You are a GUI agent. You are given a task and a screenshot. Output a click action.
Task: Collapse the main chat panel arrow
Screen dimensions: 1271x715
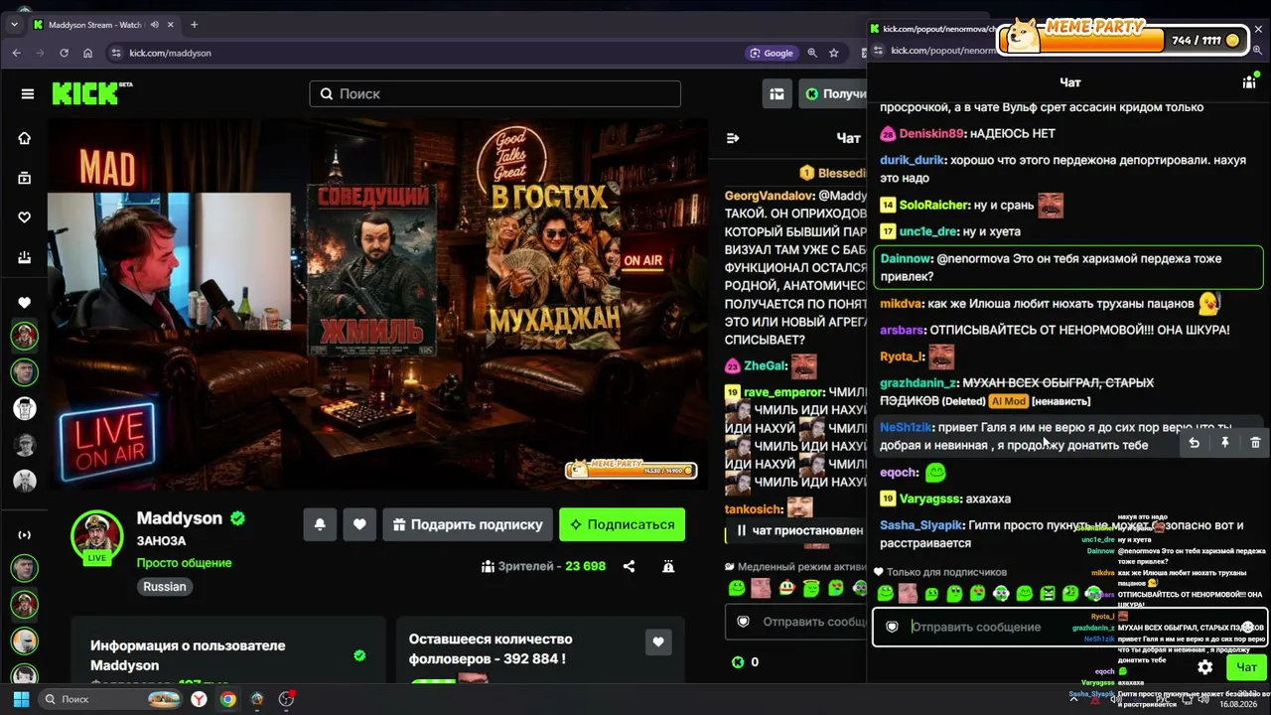click(x=733, y=138)
